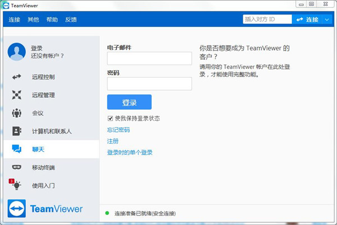This screenshot has width=337, height=225.
Task: Select 会议 in the sidebar
Action: 51,113
